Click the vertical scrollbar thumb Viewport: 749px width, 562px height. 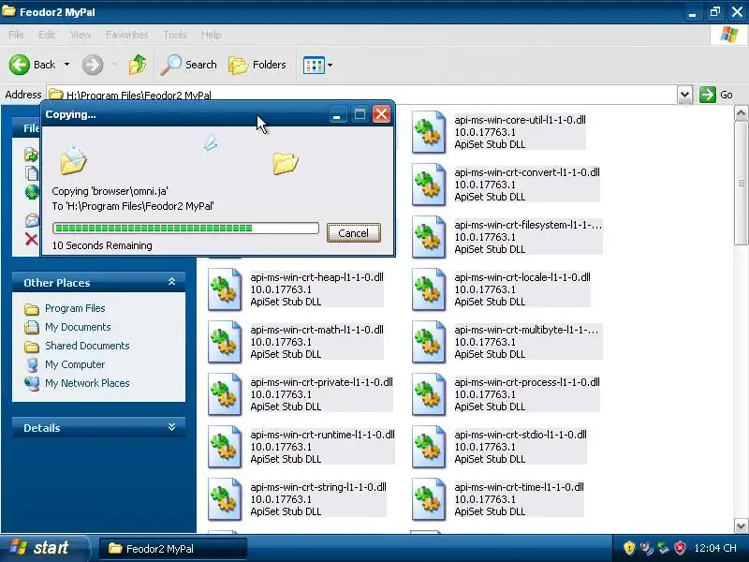click(x=741, y=183)
